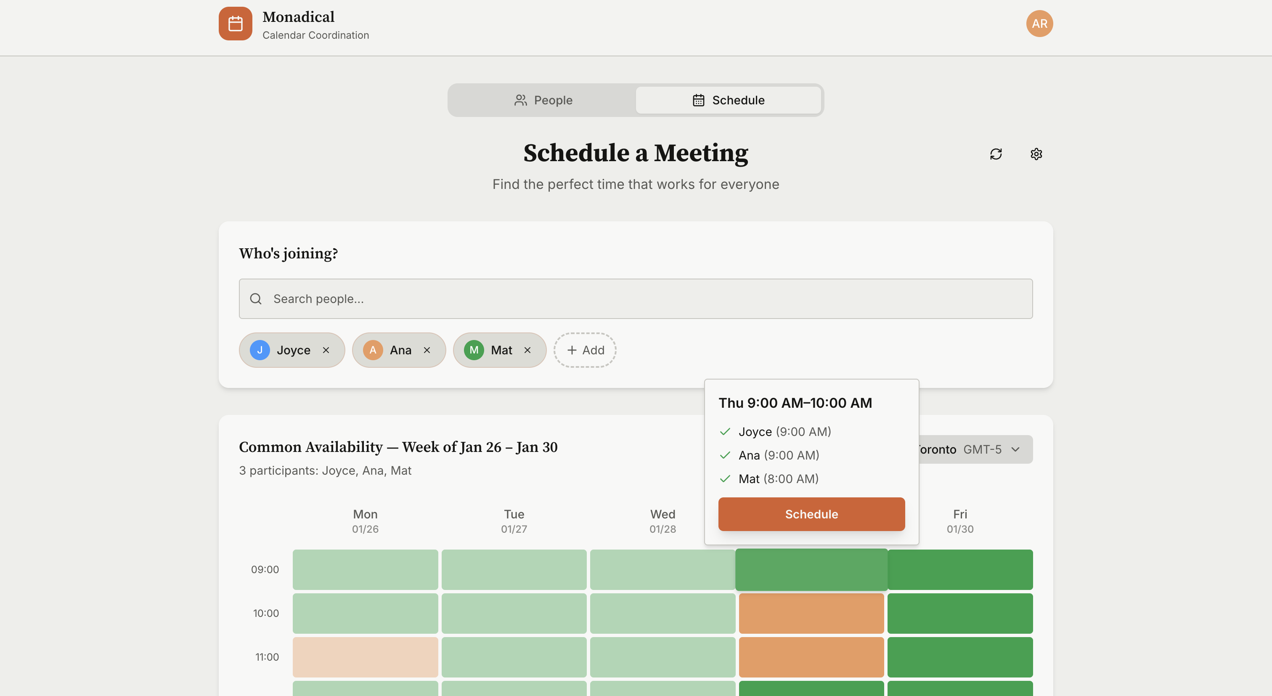Select the Friday 09:00 dark green slot
Screen dimensions: 1272x696
coord(959,569)
